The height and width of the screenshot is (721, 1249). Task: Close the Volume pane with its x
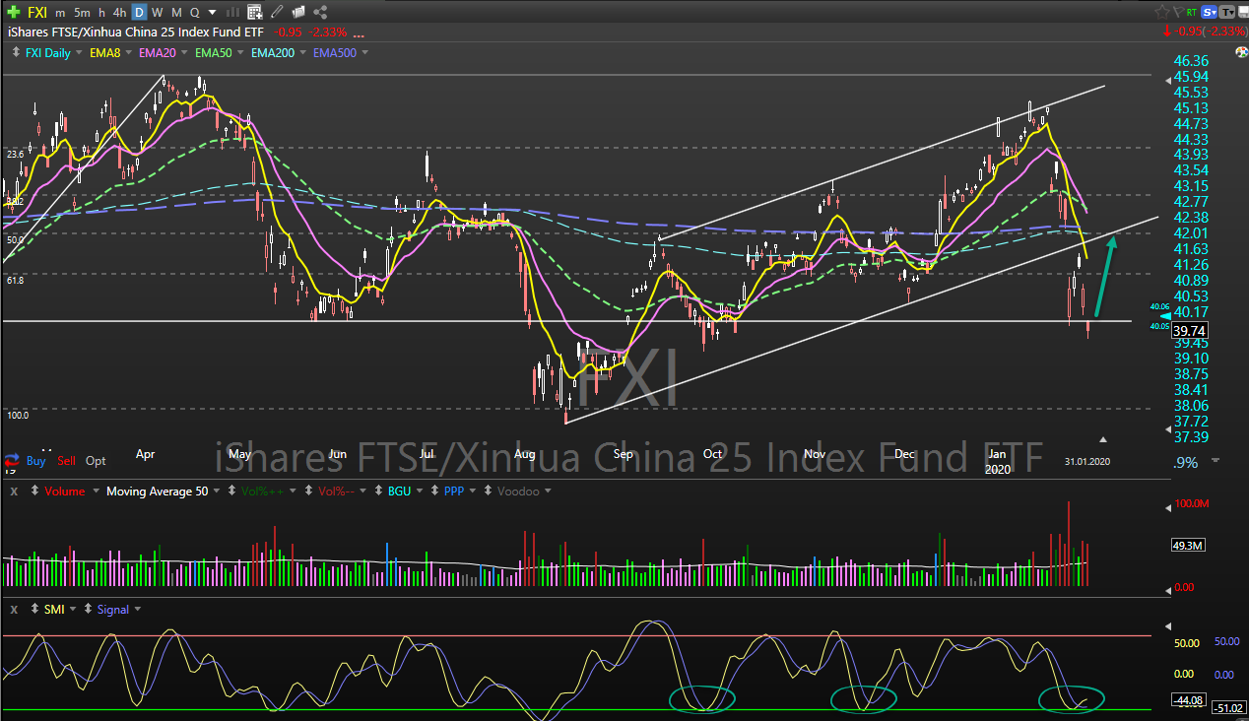[x=14, y=491]
